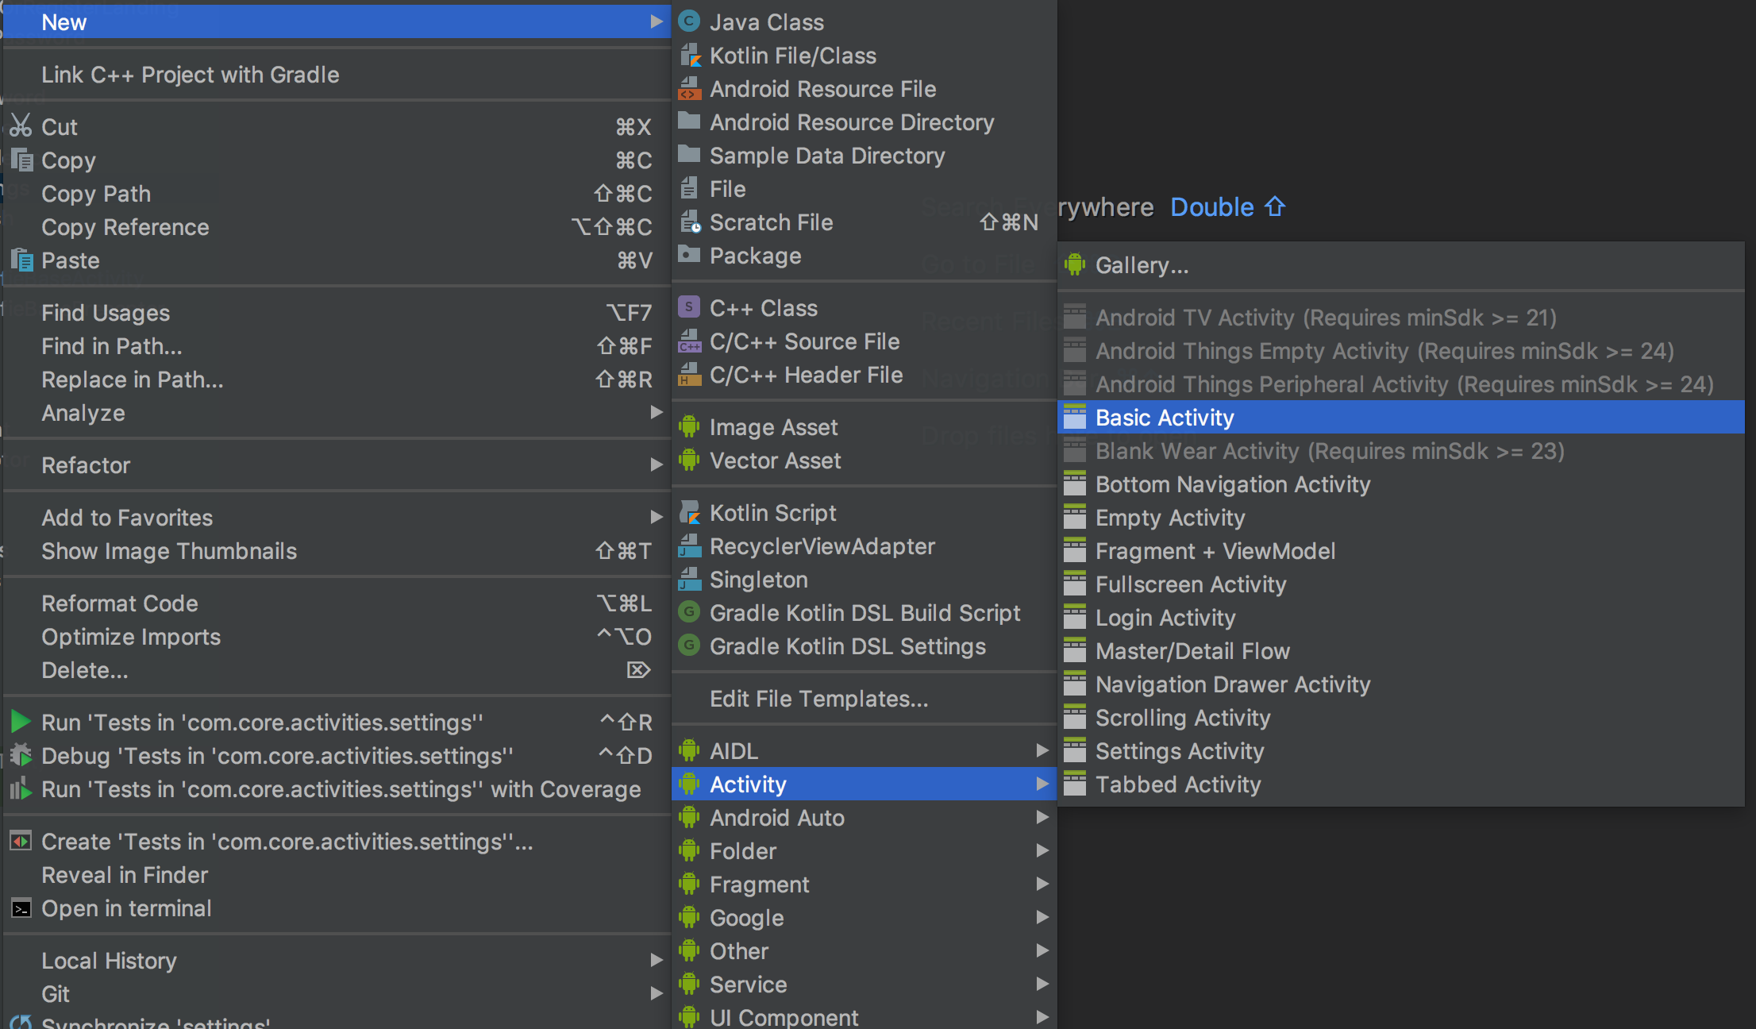
Task: Click the Copy icon in context menu
Action: pos(21,160)
